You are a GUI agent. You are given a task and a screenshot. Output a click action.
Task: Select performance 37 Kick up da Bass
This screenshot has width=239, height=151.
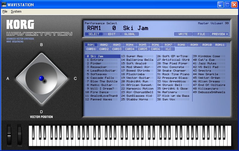[x=175, y=96]
